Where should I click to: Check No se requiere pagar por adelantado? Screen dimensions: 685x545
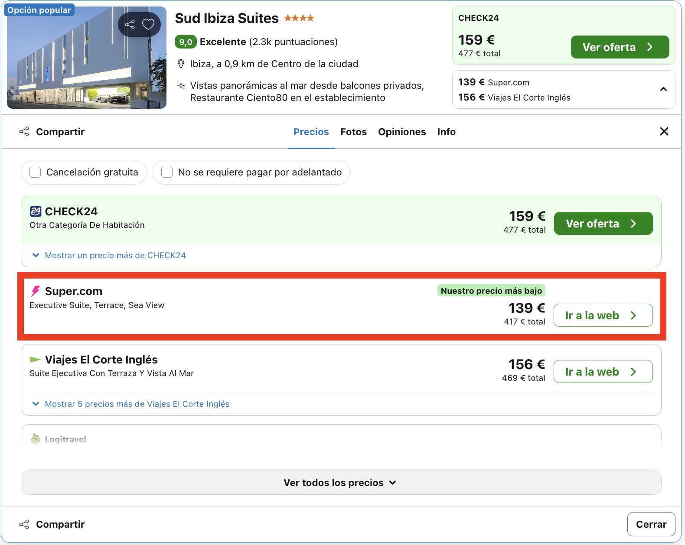pos(167,172)
